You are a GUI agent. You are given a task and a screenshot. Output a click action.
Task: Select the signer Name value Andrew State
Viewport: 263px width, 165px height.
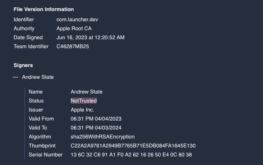[x=86, y=92]
